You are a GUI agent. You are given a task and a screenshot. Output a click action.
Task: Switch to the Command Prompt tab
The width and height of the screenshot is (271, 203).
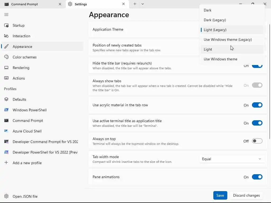pos(33,4)
